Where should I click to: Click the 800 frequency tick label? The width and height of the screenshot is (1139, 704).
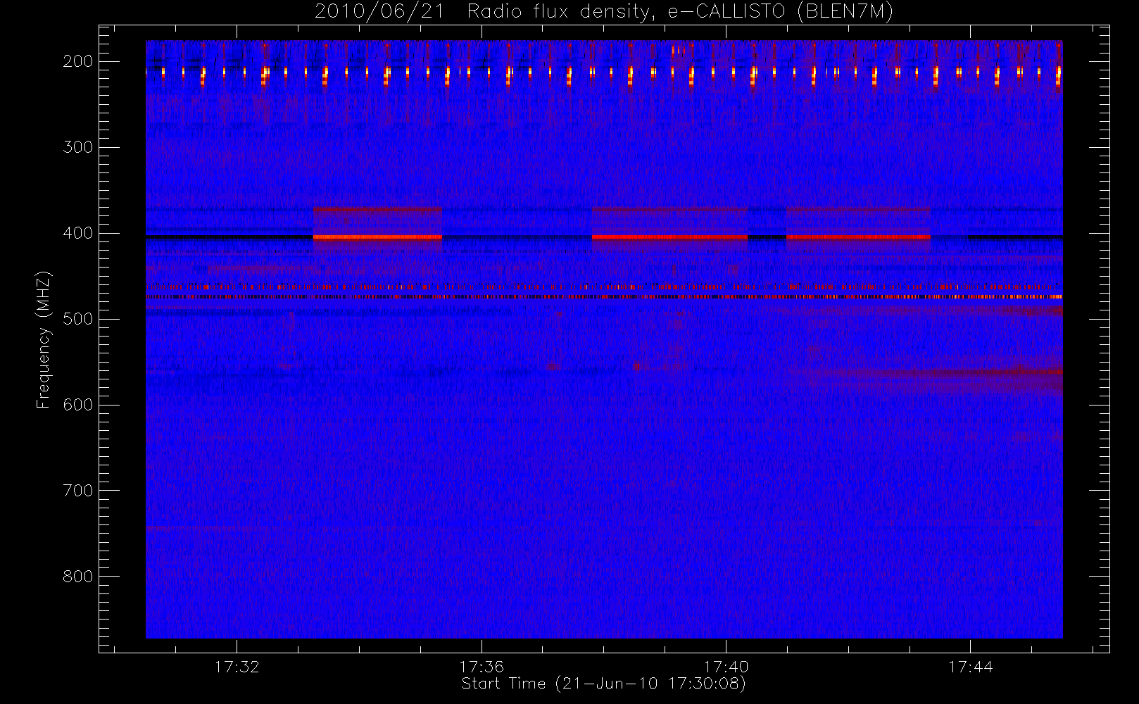[78, 577]
